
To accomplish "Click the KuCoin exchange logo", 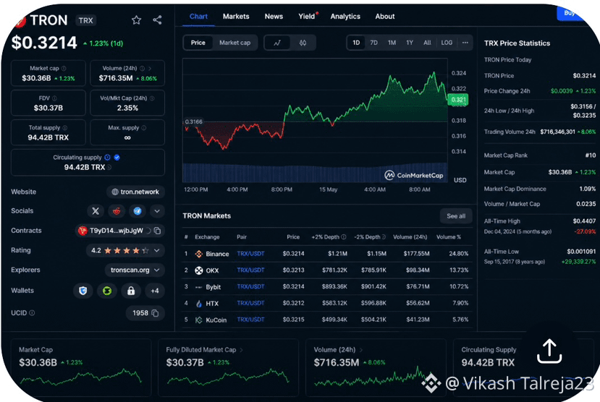I will (x=198, y=320).
